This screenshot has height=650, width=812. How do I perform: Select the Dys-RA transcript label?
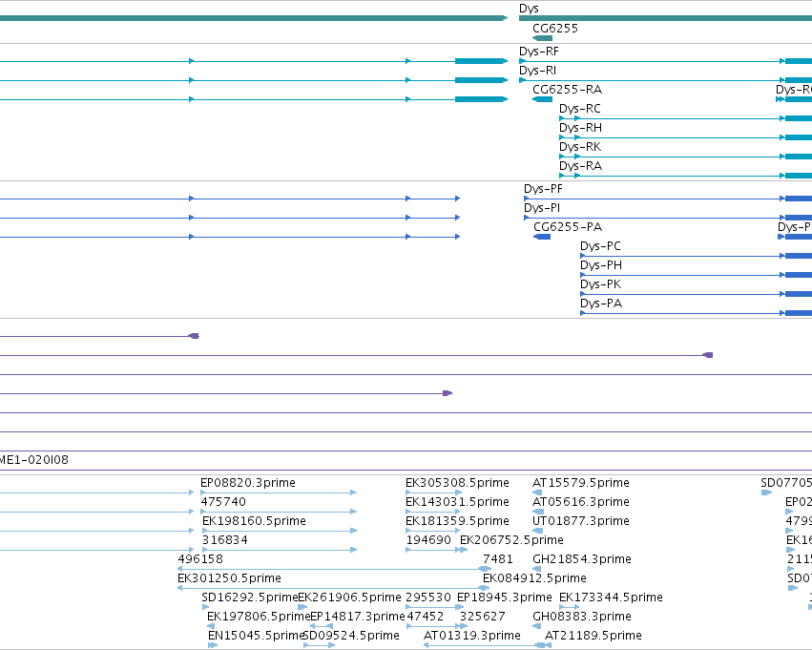pyautogui.click(x=580, y=166)
